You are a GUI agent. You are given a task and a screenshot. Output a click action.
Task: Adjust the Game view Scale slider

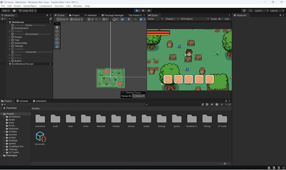(x=221, y=19)
